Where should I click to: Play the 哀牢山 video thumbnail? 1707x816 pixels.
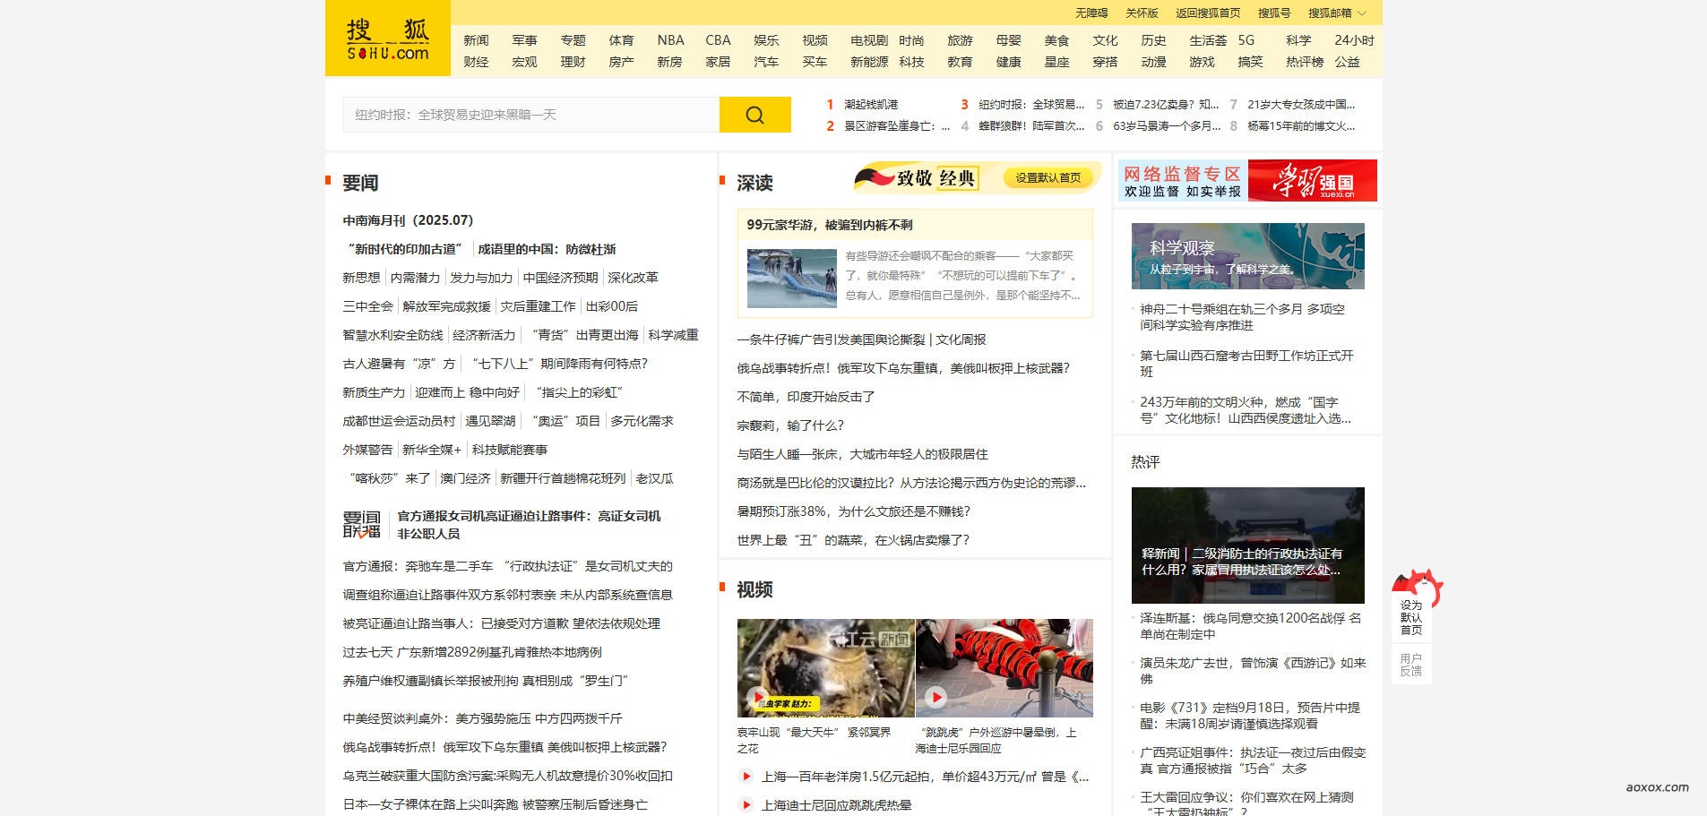pos(825,667)
